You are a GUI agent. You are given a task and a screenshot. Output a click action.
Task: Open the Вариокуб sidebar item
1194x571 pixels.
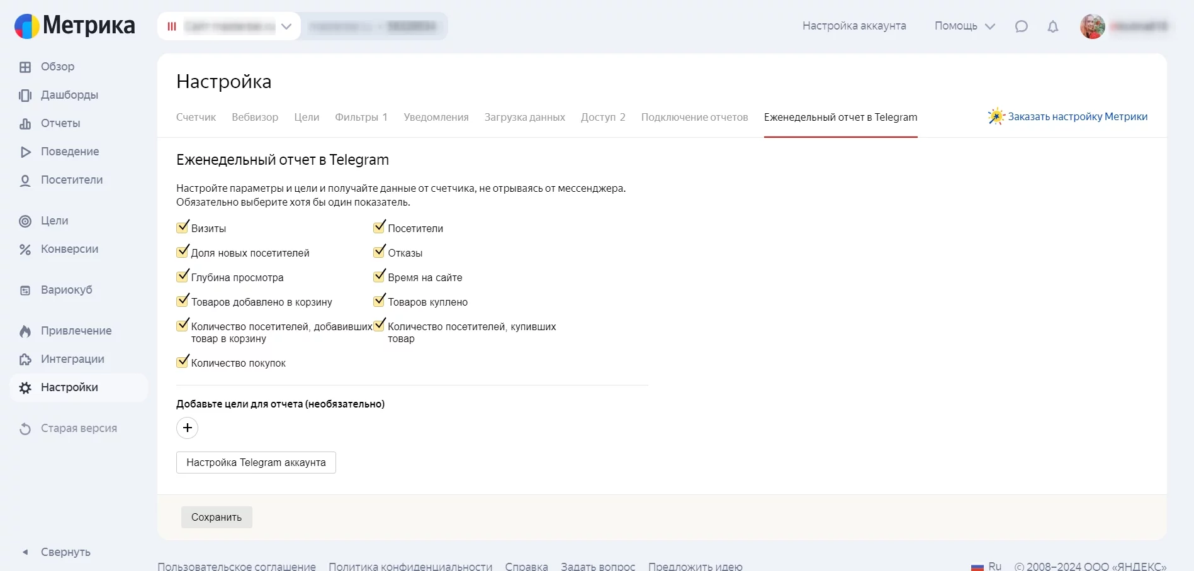click(66, 290)
